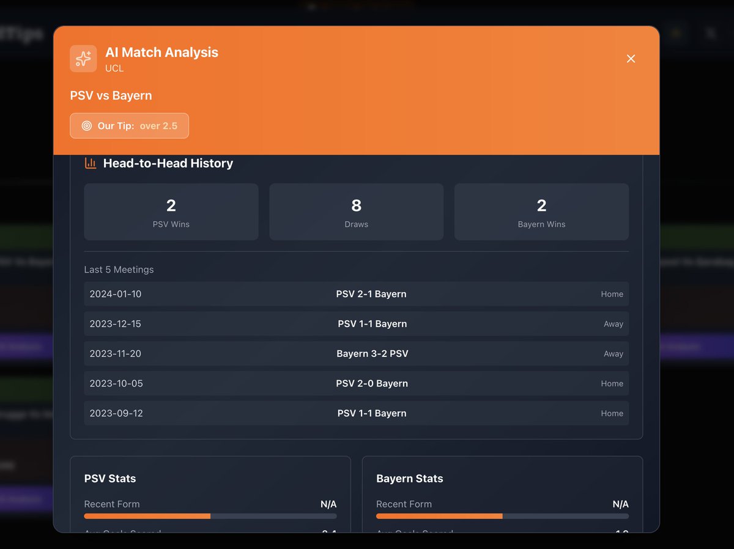Click Bayern Recent Form progress bar
The width and height of the screenshot is (734, 549).
(x=502, y=516)
